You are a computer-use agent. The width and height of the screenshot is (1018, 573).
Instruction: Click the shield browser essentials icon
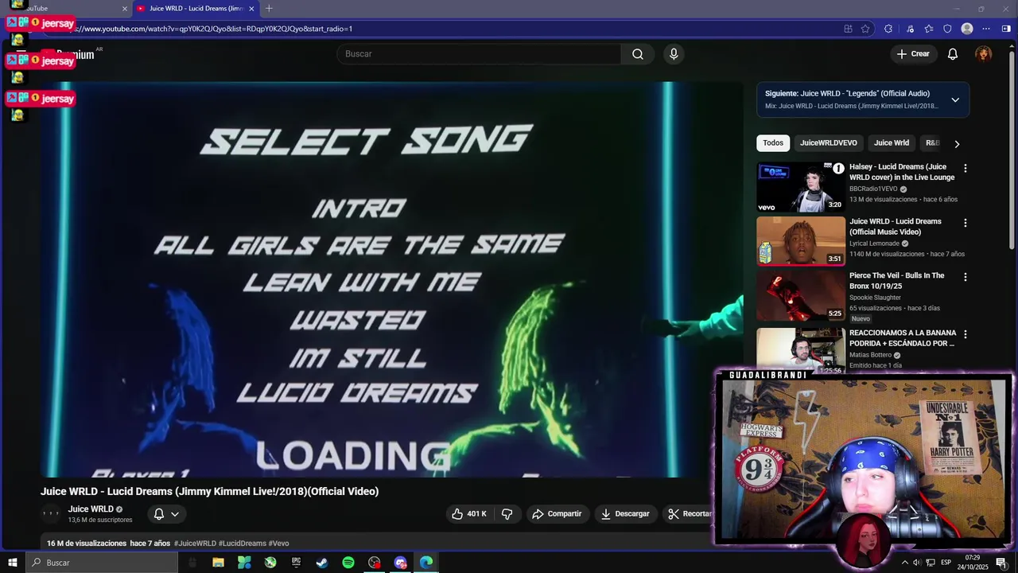[x=947, y=29]
